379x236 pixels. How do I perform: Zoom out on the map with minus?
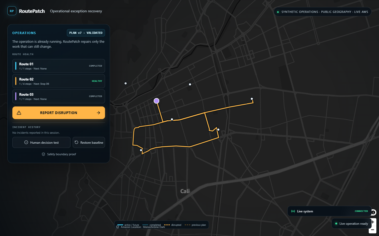point(373,230)
